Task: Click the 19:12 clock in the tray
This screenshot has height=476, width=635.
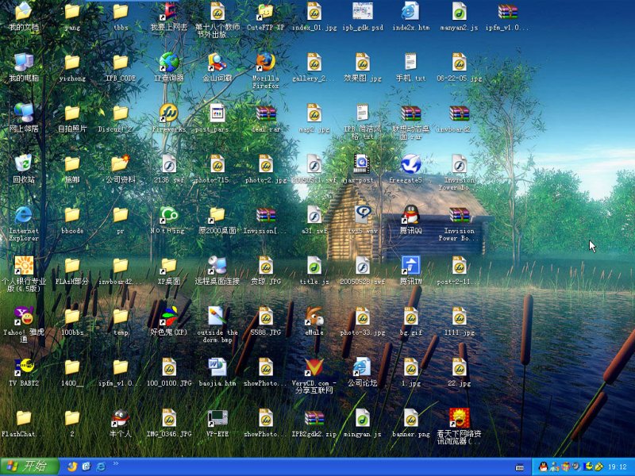Action: pos(618,466)
